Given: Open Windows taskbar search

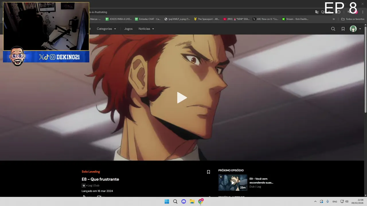Looking at the screenshot, I should [x=175, y=201].
